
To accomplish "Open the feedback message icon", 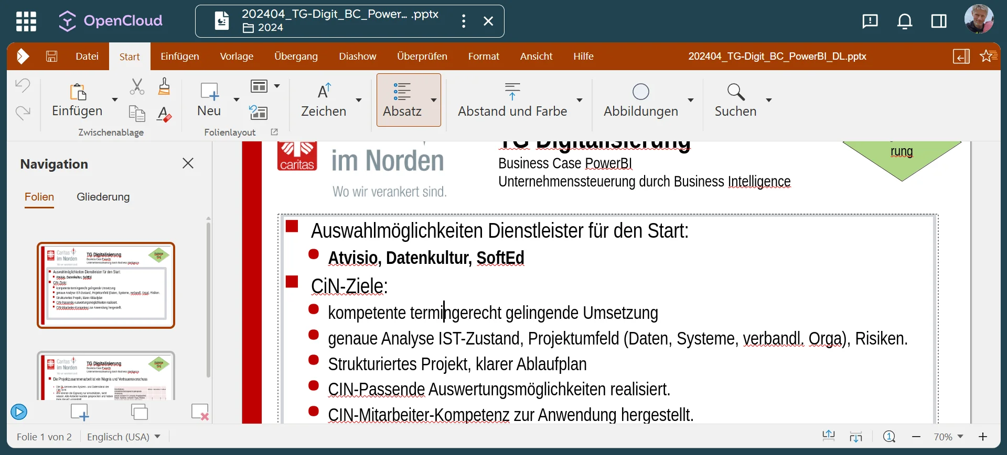I will (x=870, y=21).
